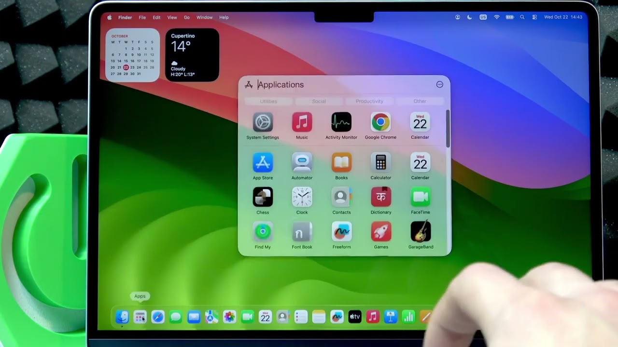
Task: Open Contacts in the Applications panel
Action: [341, 197]
